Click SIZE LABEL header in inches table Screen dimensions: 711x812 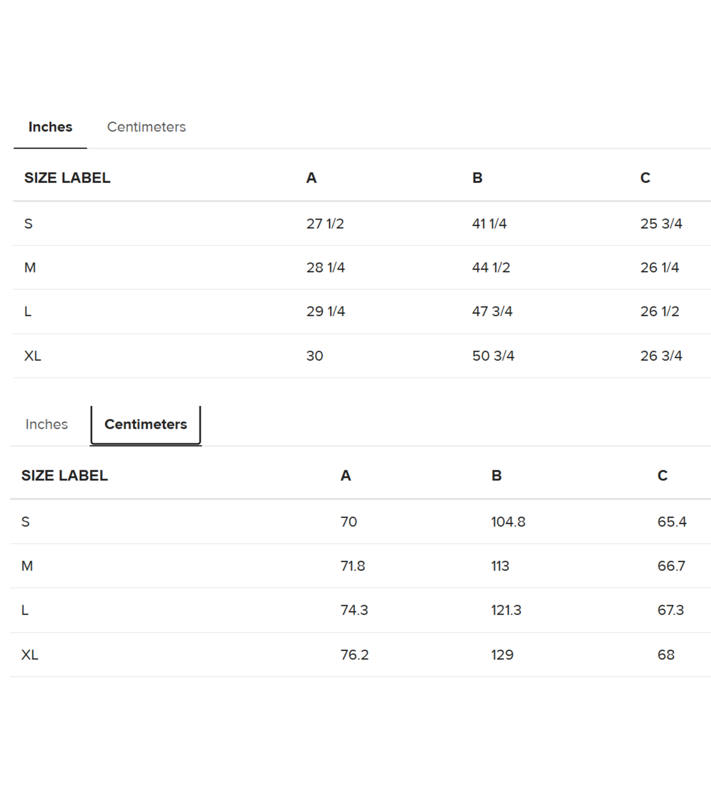coord(67,178)
